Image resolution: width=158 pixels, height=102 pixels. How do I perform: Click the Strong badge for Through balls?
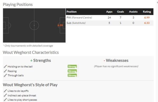[72, 75]
